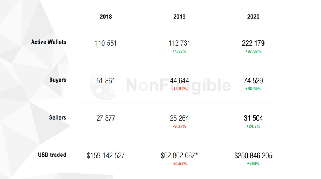Select the -13.92% buyers change

point(179,89)
